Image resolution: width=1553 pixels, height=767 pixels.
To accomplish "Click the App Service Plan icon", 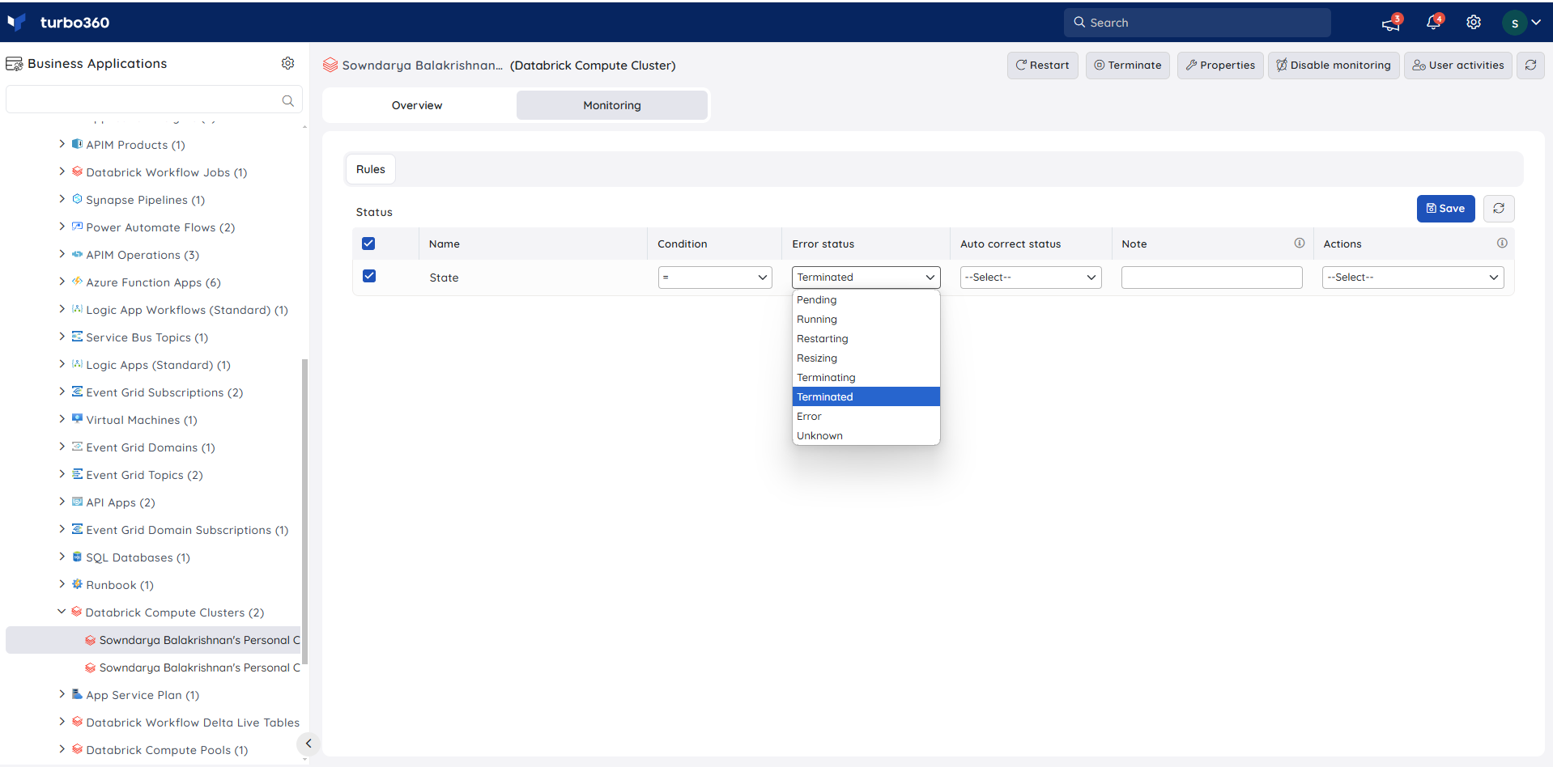I will point(77,694).
